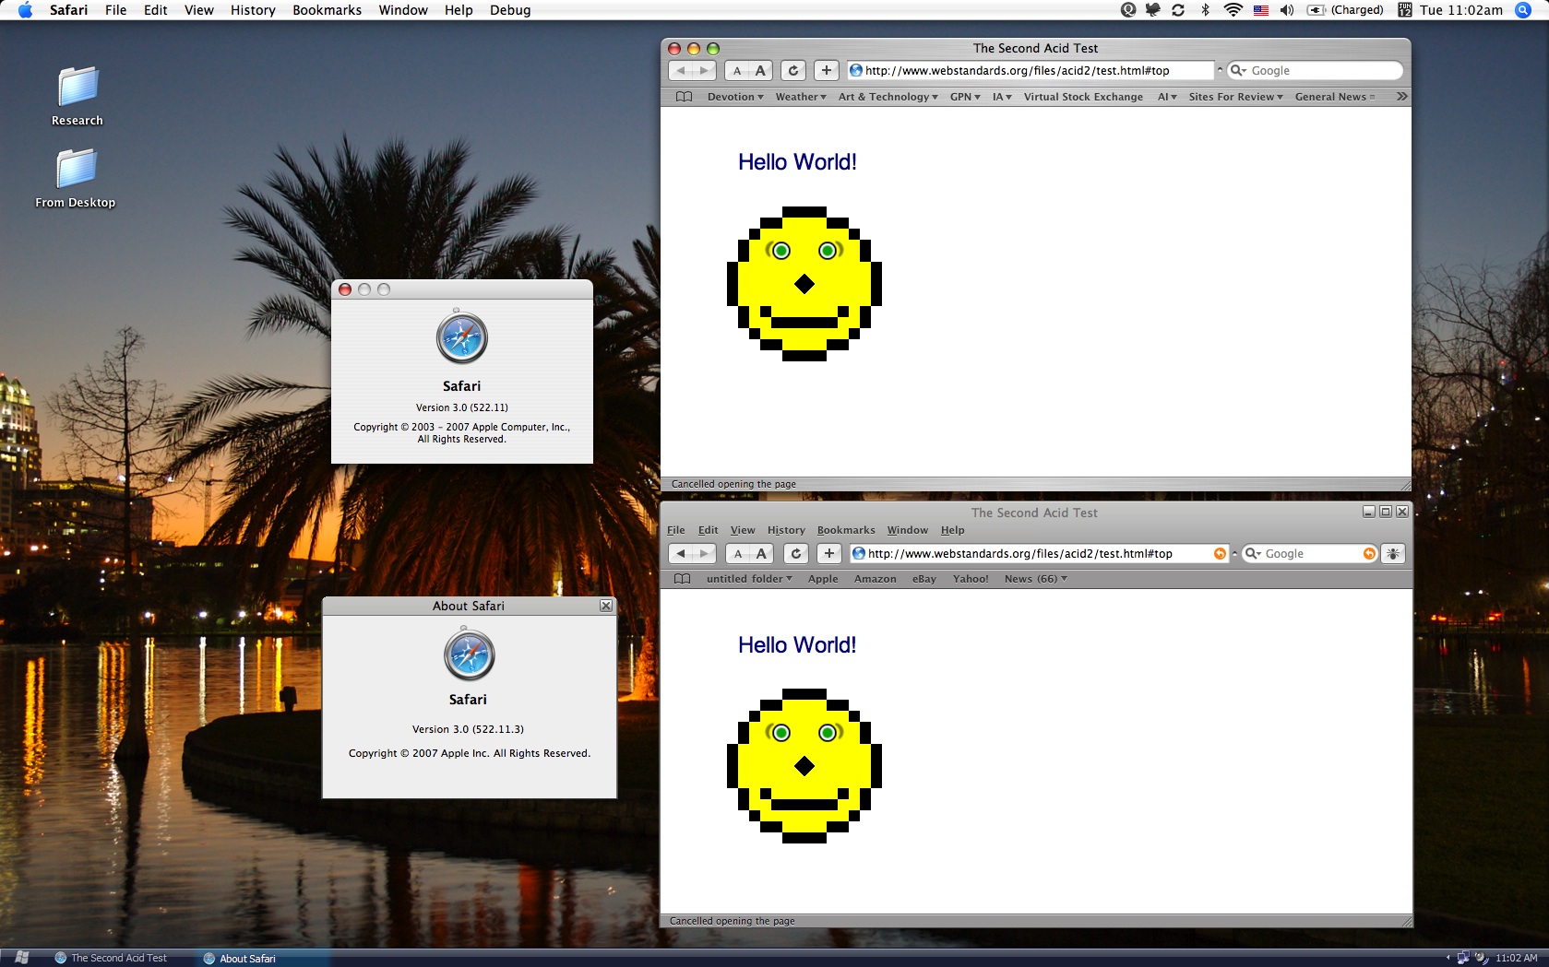Click the volume speaker icon in menu bar
Screen dimensions: 1549x967
tap(1286, 10)
